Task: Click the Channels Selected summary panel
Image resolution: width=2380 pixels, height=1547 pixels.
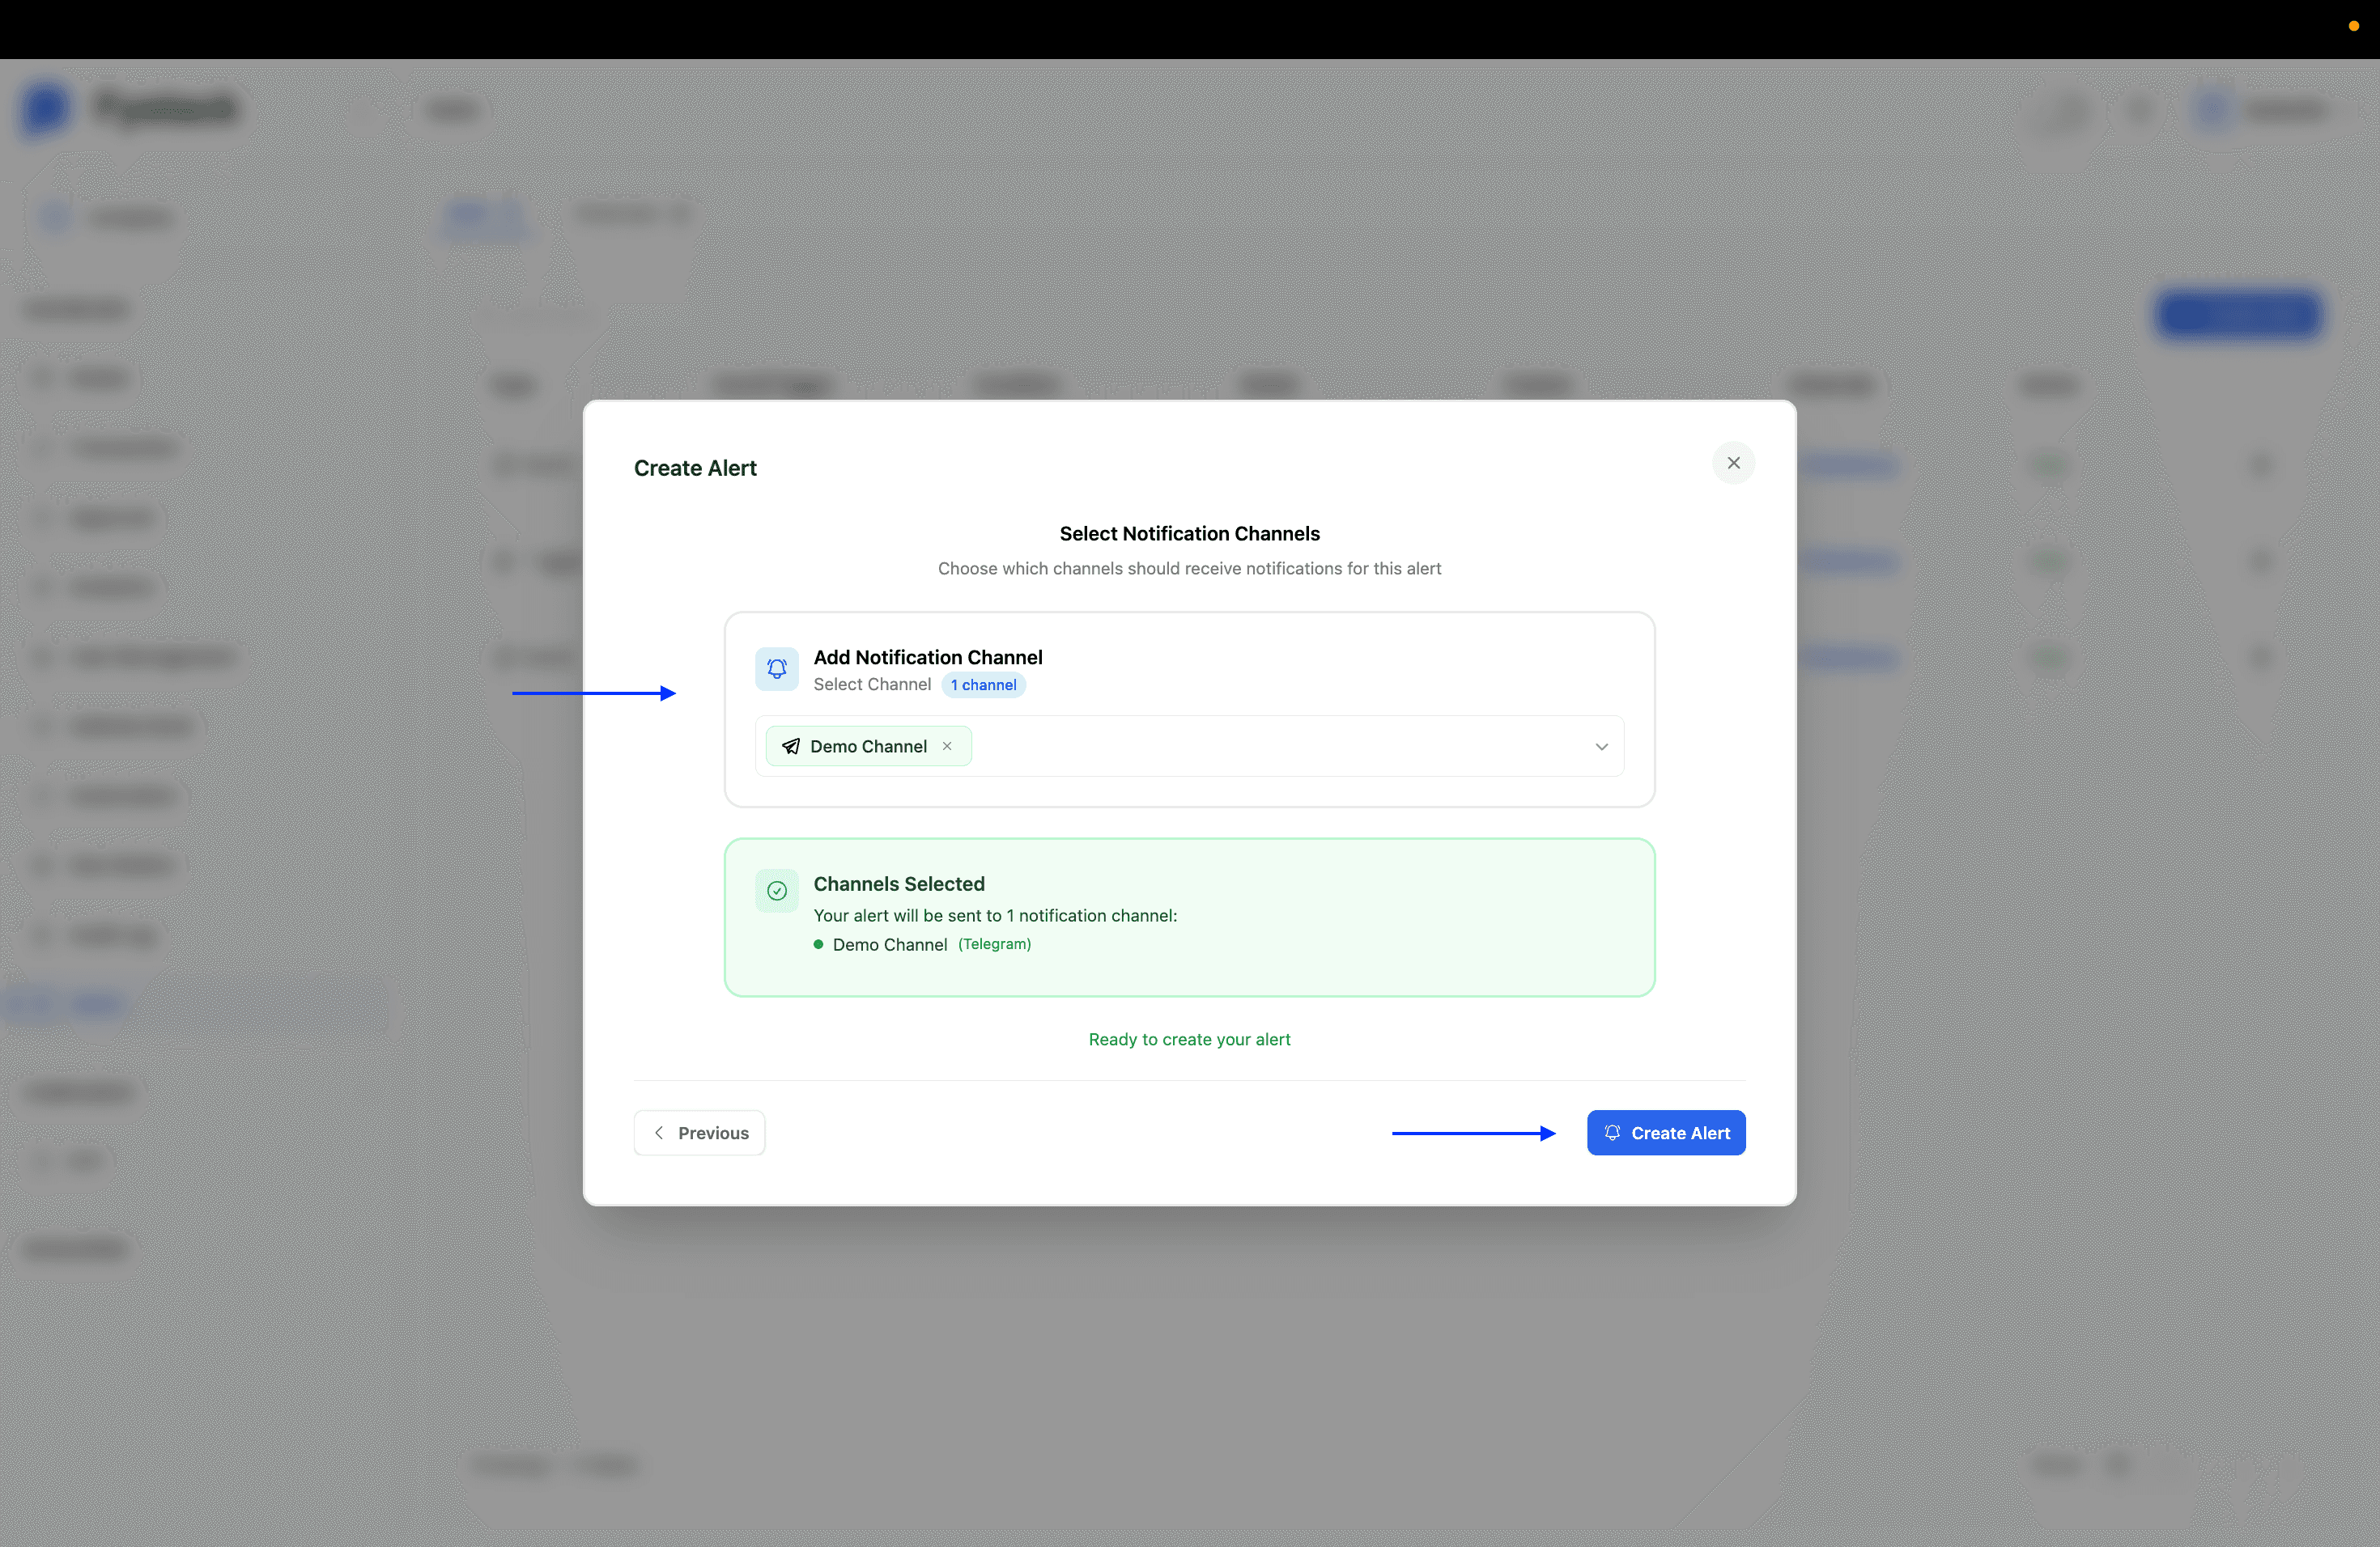Action: coord(1189,918)
